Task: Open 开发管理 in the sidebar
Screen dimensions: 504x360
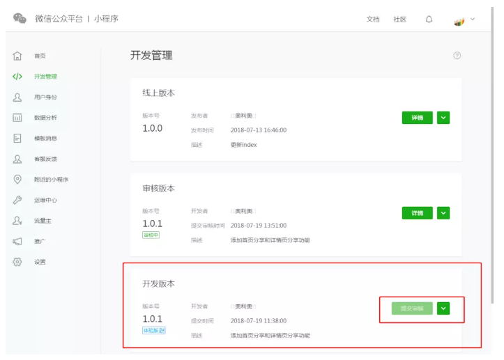Action: pos(45,77)
